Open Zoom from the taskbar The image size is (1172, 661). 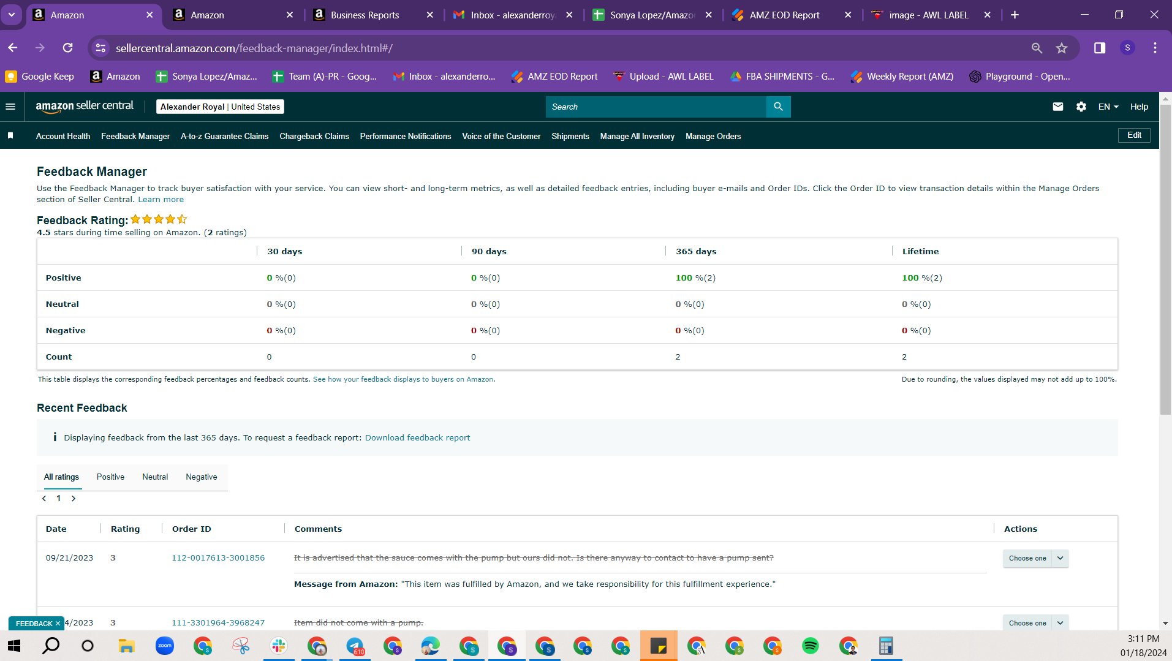click(x=165, y=646)
